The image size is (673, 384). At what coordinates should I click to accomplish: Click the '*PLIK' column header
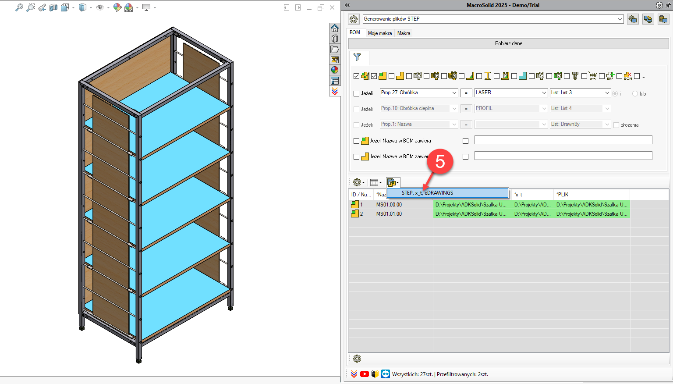coord(592,194)
